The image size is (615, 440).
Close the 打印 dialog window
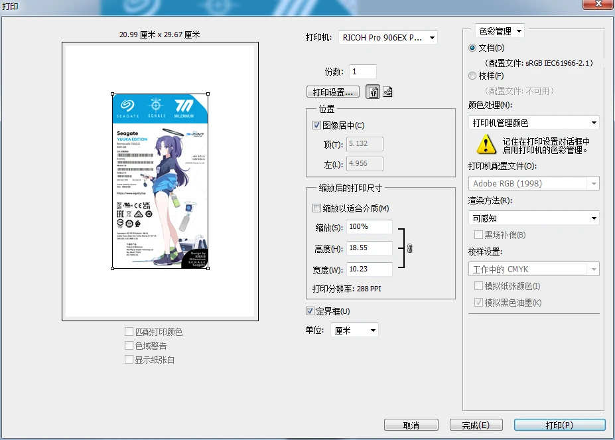click(x=598, y=3)
